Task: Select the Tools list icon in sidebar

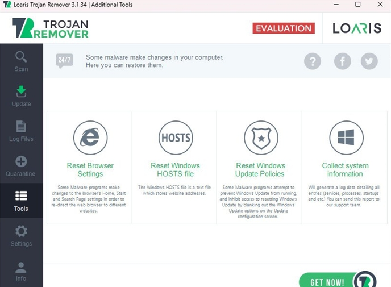Action: [x=21, y=196]
